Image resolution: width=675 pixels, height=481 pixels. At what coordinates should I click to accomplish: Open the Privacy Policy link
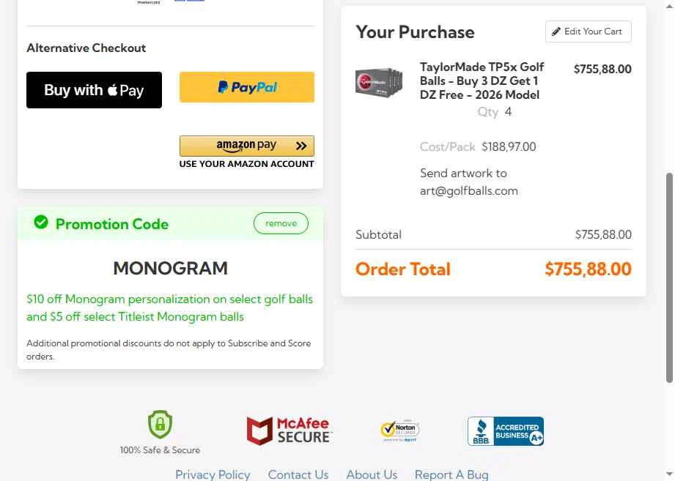[x=213, y=474]
